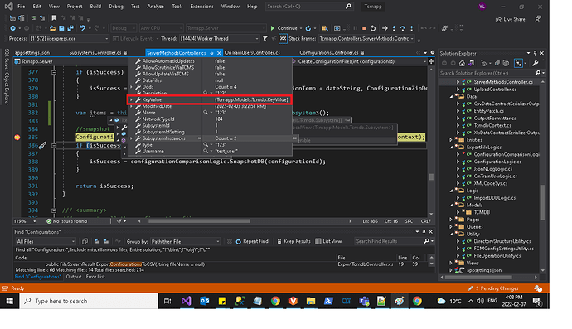The height and width of the screenshot is (329, 572).
Task: Switch to the OnTrainUsersController.cs tab
Action: [x=253, y=52]
